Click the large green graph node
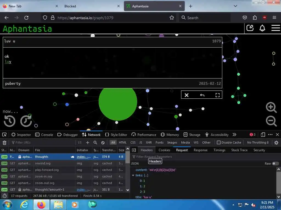 pyautogui.click(x=118, y=104)
